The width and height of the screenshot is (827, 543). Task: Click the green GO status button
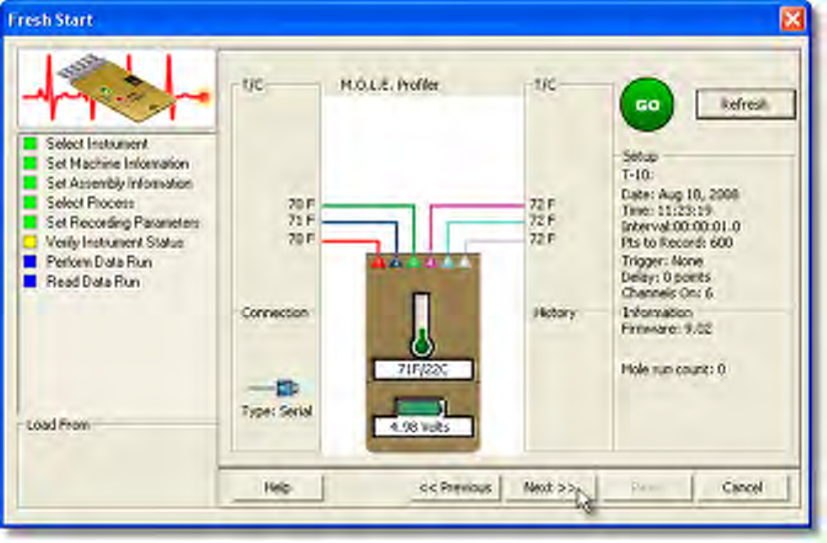pos(647,104)
